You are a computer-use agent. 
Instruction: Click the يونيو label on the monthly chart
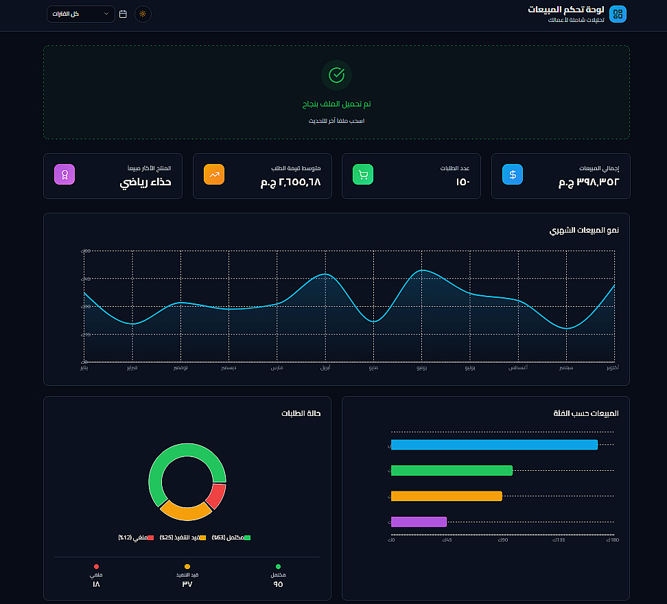pyautogui.click(x=421, y=367)
